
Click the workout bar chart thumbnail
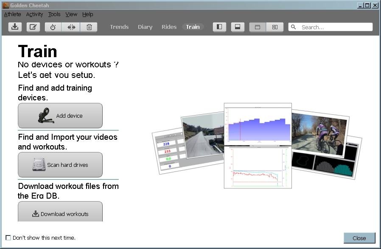[x=258, y=124]
